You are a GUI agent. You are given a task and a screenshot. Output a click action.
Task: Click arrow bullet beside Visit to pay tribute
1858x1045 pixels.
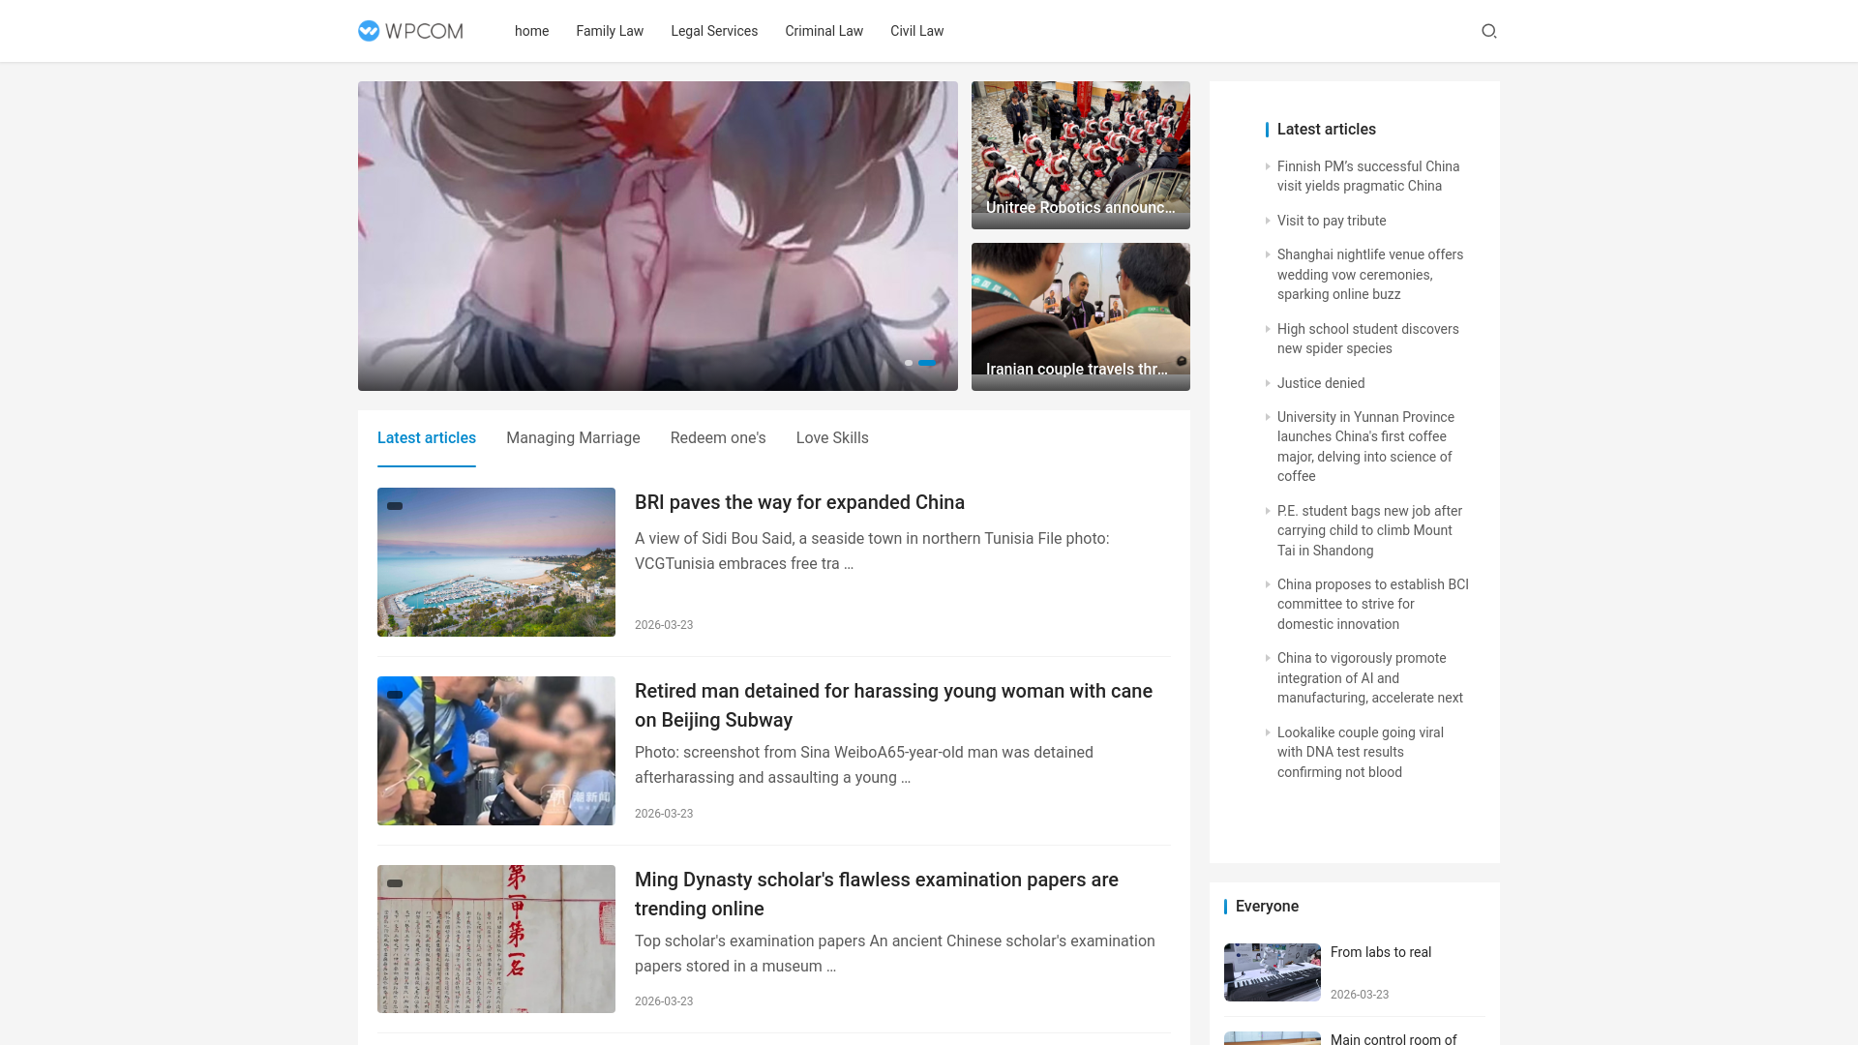click(1268, 221)
